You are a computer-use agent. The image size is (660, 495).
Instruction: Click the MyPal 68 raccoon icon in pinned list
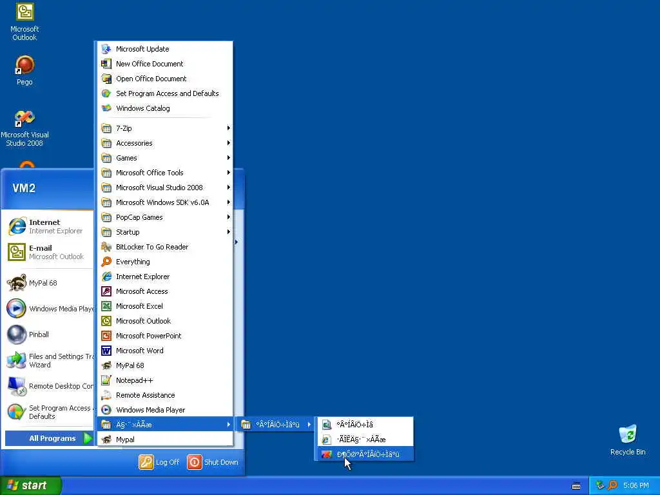click(x=17, y=283)
